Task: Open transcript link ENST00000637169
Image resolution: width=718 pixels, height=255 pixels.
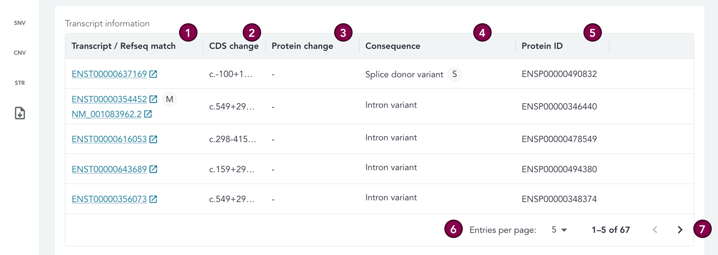Action: point(109,74)
